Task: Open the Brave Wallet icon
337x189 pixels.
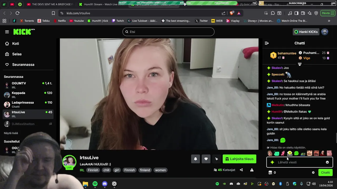Action: pyautogui.click(x=303, y=13)
